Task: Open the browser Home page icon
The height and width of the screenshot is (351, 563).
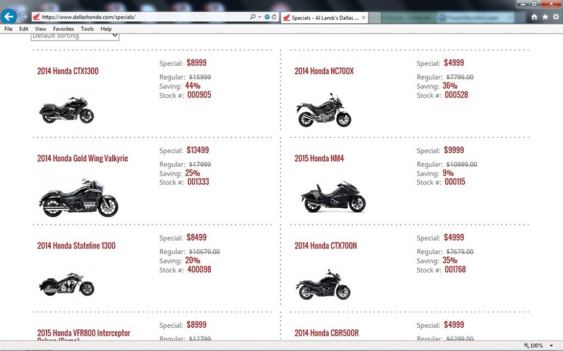Action: [534, 17]
